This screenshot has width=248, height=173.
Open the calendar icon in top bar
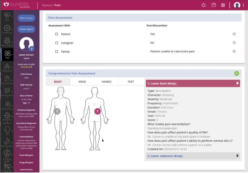[213, 5]
